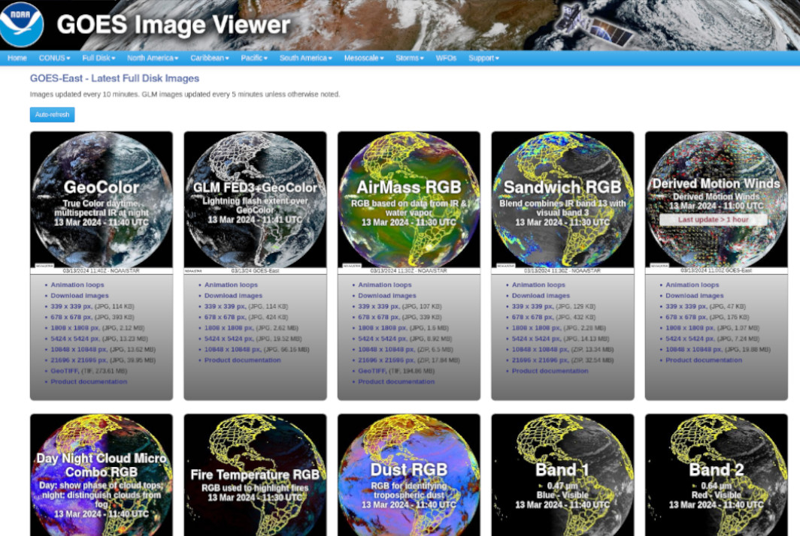800x536 pixels.
Task: Open AirMass RGB Product documentation link
Action: (x=396, y=381)
